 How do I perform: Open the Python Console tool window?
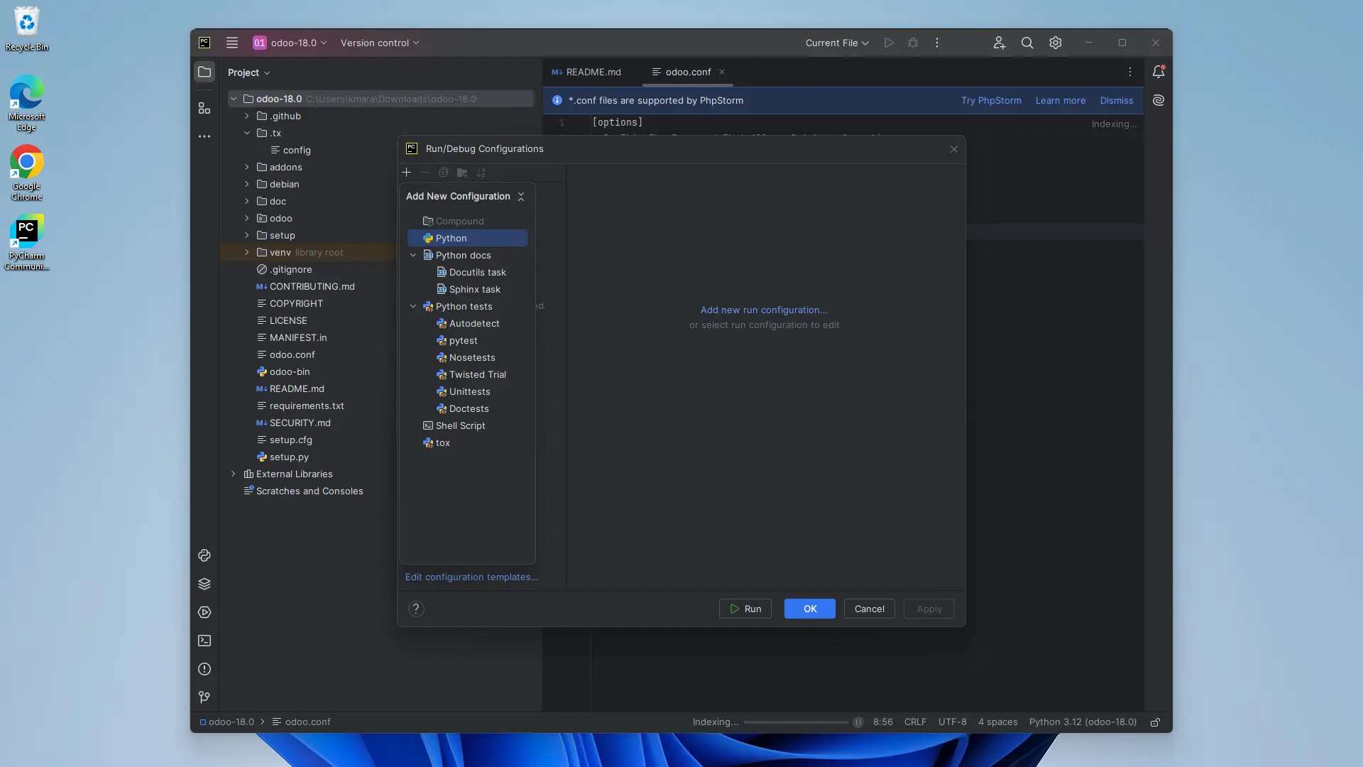point(204,555)
